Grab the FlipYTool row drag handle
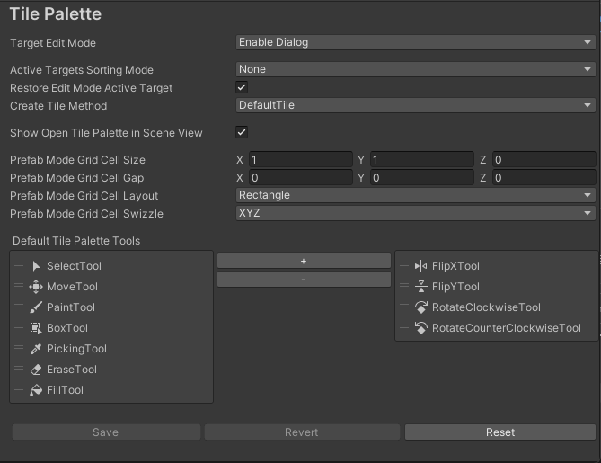 point(404,287)
